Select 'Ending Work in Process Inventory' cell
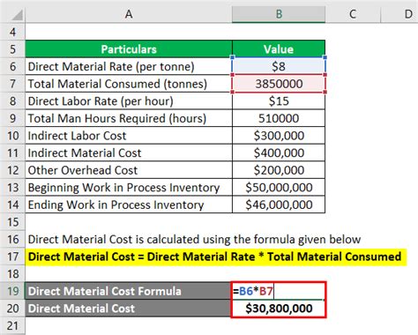 coord(129,205)
